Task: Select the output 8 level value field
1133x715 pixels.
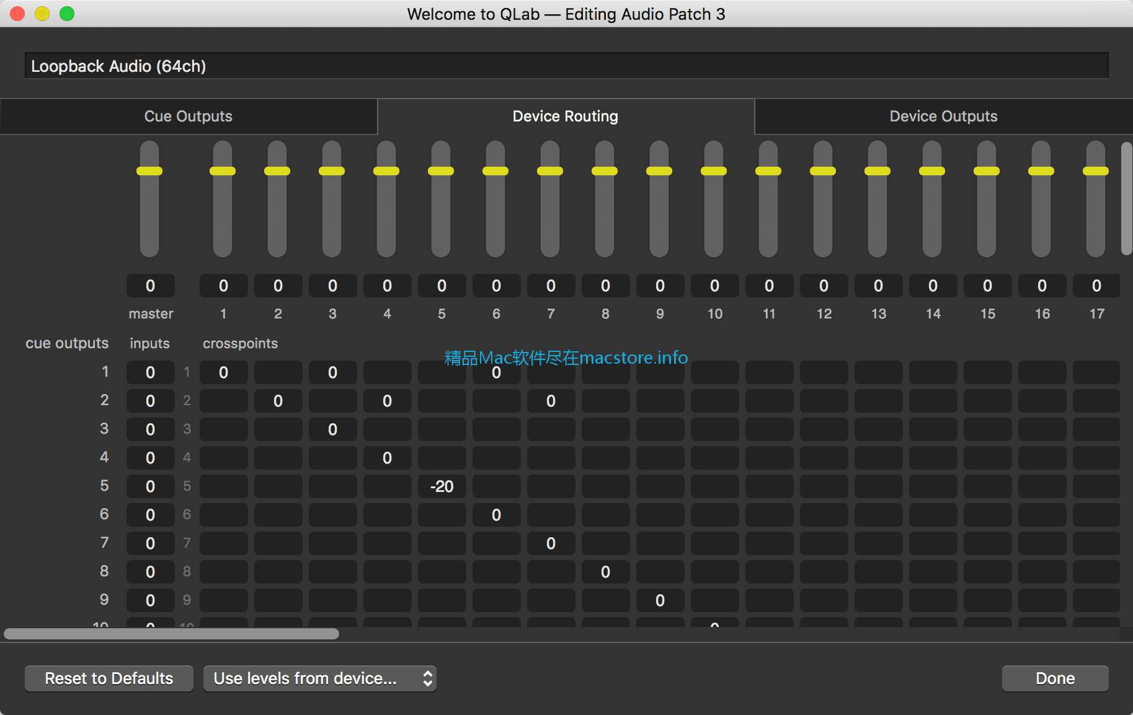Action: [x=605, y=286]
